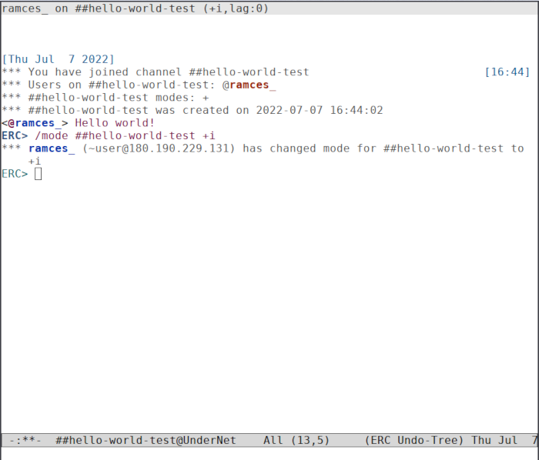The width and height of the screenshot is (539, 460).
Task: Click the '/mode ##hello-world-test +i' command text
Action: (125, 135)
